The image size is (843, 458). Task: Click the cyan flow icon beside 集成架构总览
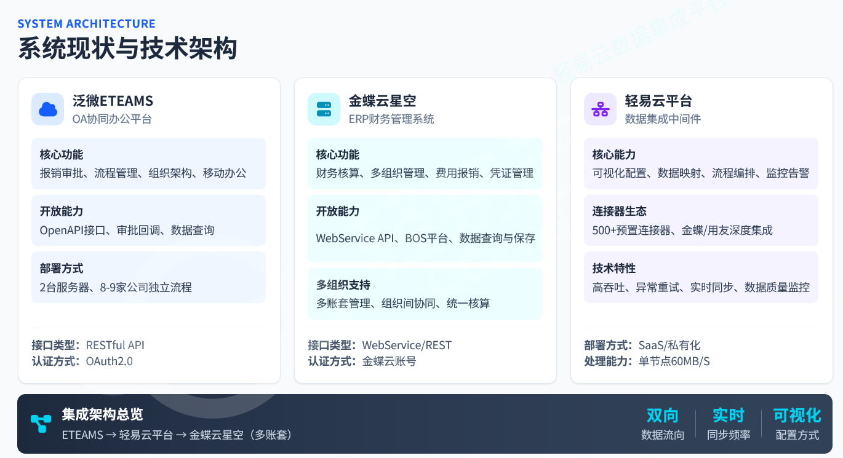[41, 424]
